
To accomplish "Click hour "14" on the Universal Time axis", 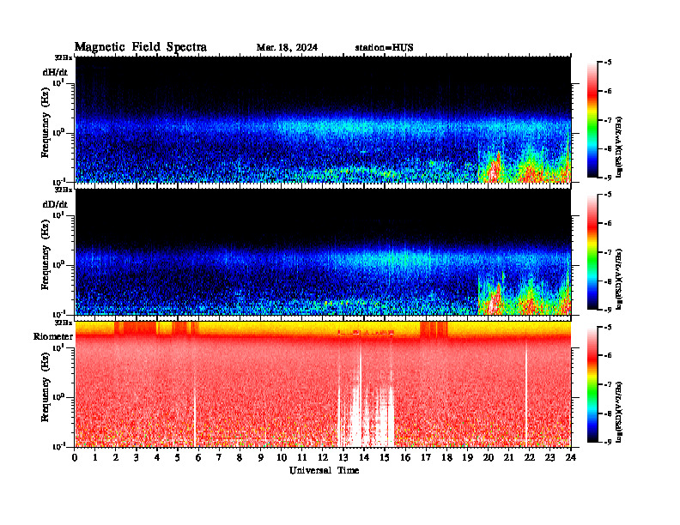I will tap(364, 458).
